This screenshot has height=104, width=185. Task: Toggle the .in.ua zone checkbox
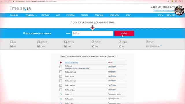[147, 42]
